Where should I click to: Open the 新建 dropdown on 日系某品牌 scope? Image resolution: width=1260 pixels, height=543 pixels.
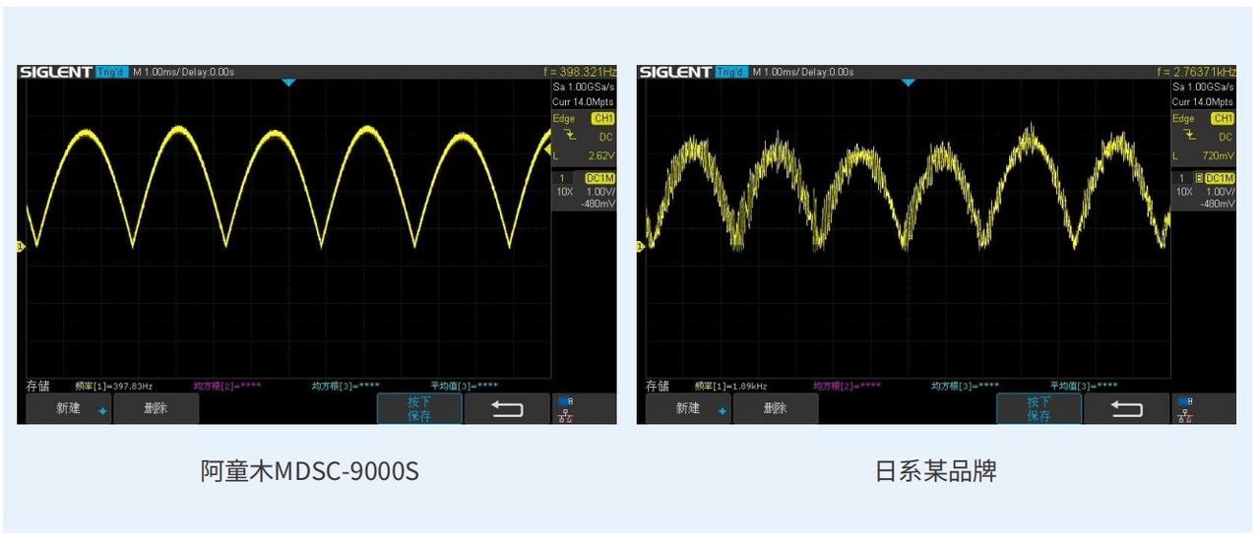(x=688, y=409)
